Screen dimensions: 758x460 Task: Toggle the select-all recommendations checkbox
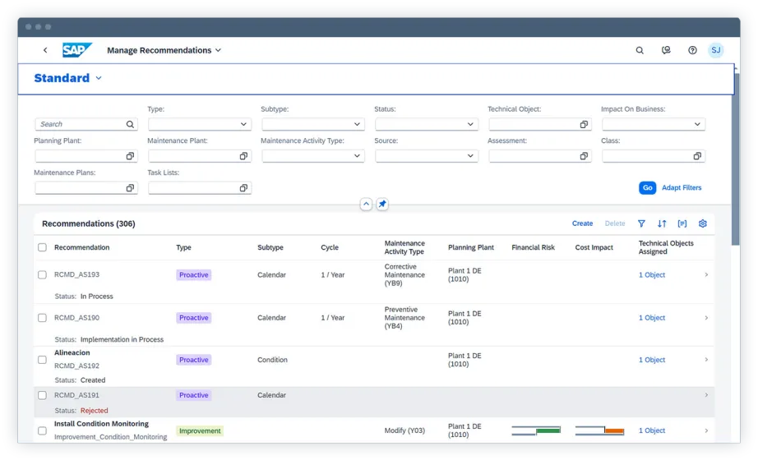(42, 247)
